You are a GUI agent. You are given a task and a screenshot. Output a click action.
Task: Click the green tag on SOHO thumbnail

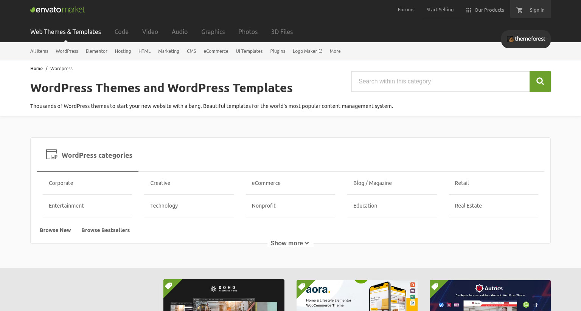pyautogui.click(x=169, y=285)
